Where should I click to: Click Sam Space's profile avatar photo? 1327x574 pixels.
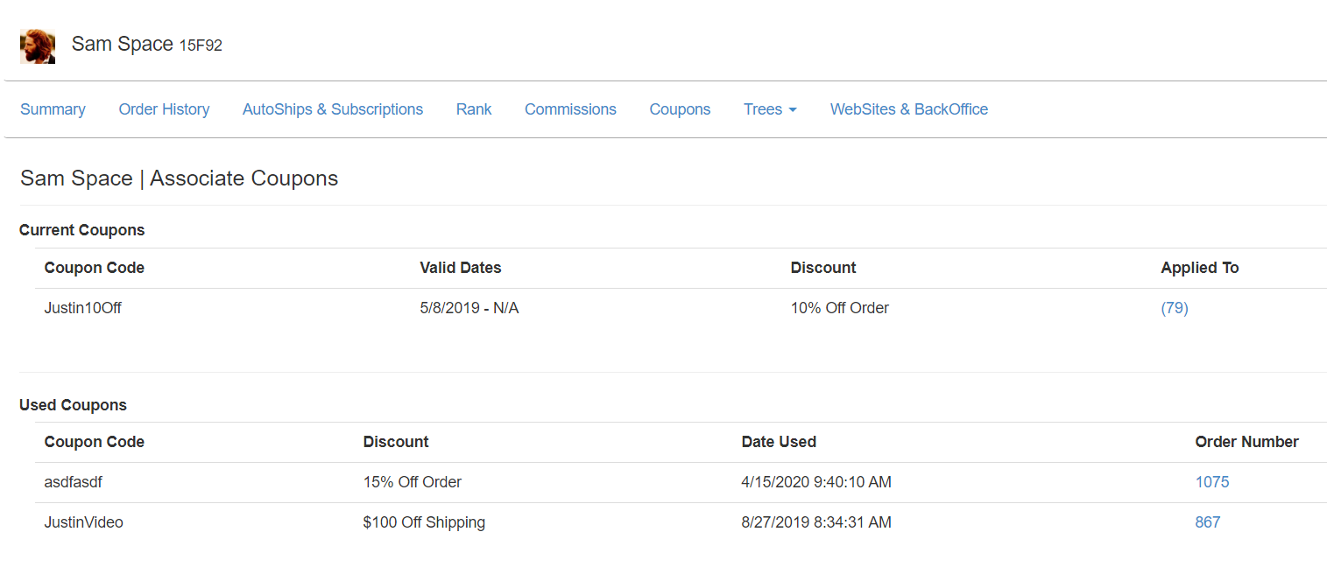[38, 46]
